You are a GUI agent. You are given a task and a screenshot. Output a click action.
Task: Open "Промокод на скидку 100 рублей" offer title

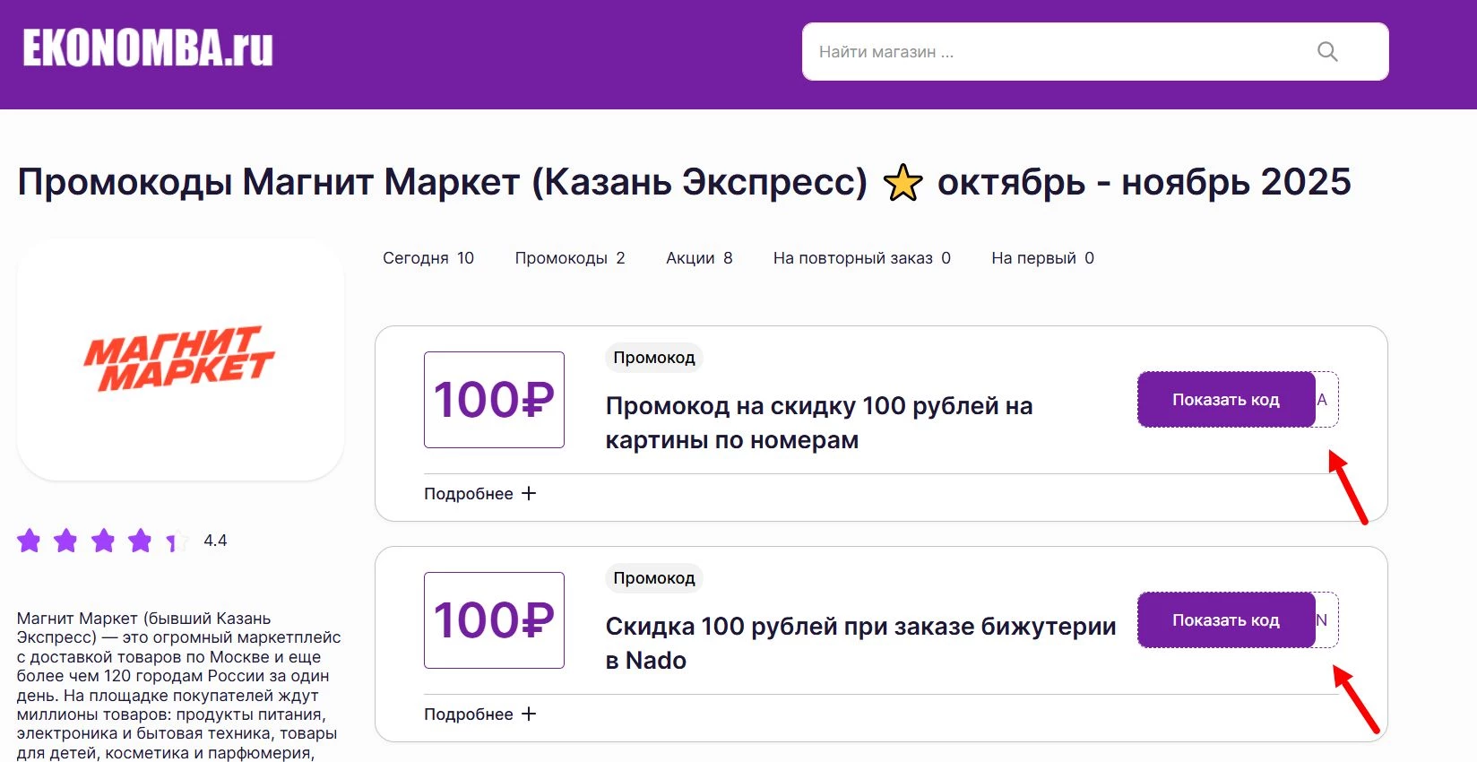coord(819,423)
